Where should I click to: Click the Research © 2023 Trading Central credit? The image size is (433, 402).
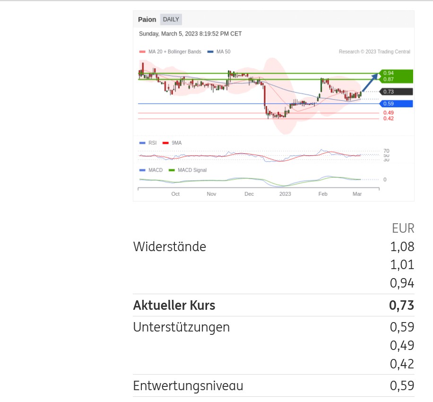(374, 52)
